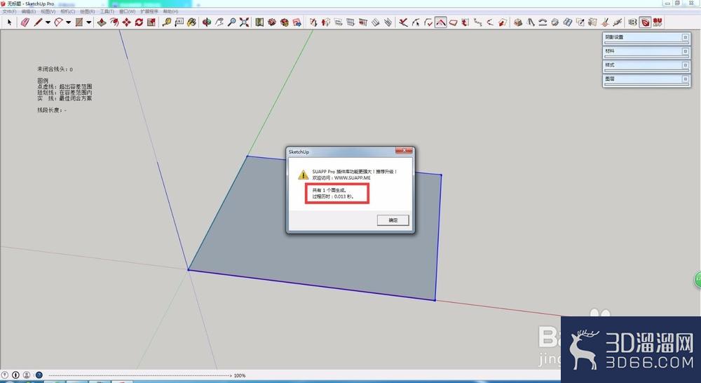This screenshot has height=383, width=701.
Task: Click the highlighted red SketchUp logo icon
Action: pyautogui.click(x=645, y=22)
